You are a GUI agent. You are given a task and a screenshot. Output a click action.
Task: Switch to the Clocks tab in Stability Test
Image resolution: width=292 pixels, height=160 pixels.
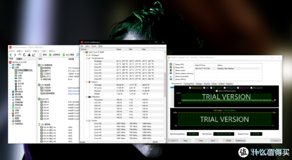214,84
